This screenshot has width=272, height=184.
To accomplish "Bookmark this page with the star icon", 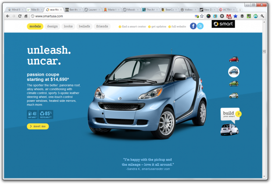I will click(202, 16).
